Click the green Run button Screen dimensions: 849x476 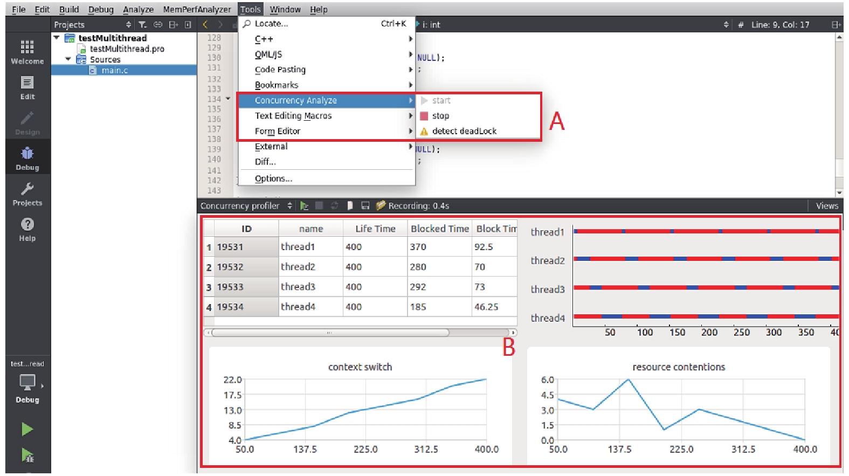27,429
